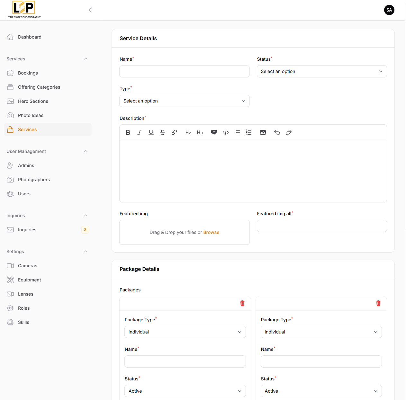This screenshot has height=400, width=406.
Task: Open the first Package Type dropdown
Action: point(185,332)
